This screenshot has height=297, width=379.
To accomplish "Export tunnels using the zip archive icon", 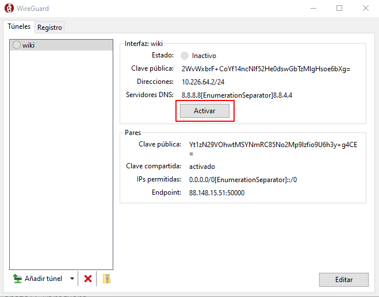I will pos(106,279).
